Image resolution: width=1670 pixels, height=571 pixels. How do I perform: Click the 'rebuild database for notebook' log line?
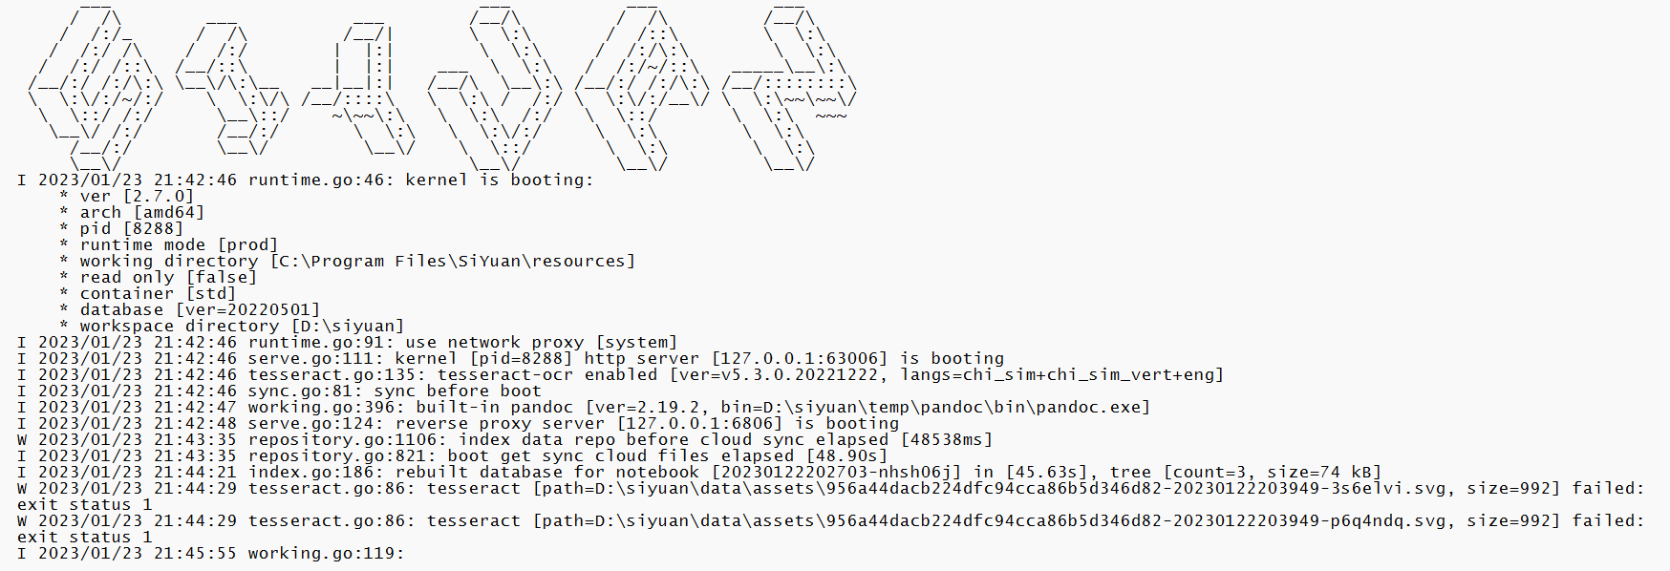(814, 472)
